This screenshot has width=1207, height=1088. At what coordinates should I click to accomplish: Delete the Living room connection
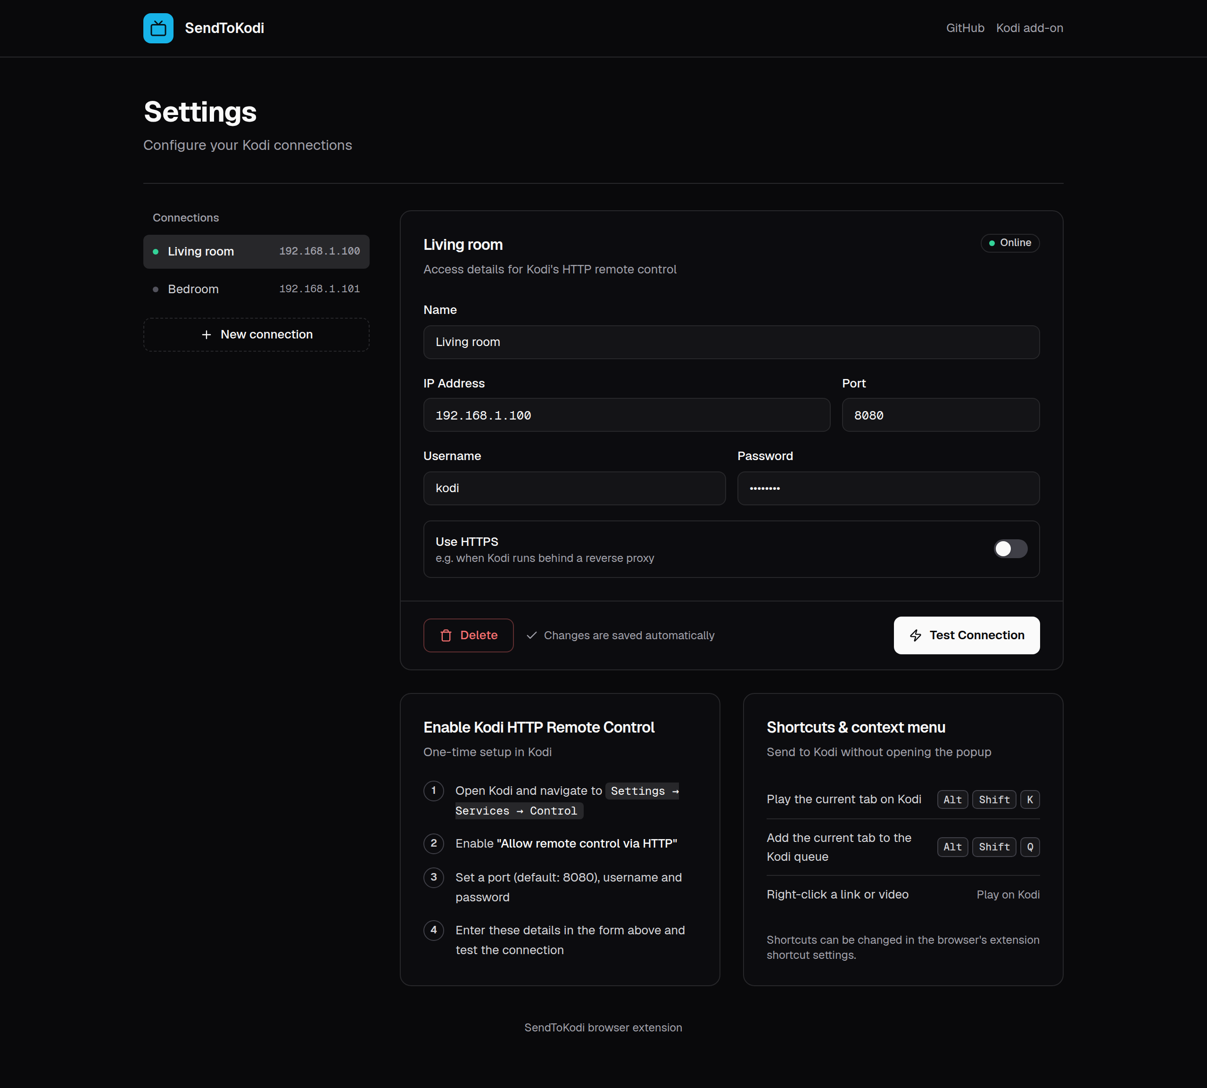pyautogui.click(x=468, y=635)
